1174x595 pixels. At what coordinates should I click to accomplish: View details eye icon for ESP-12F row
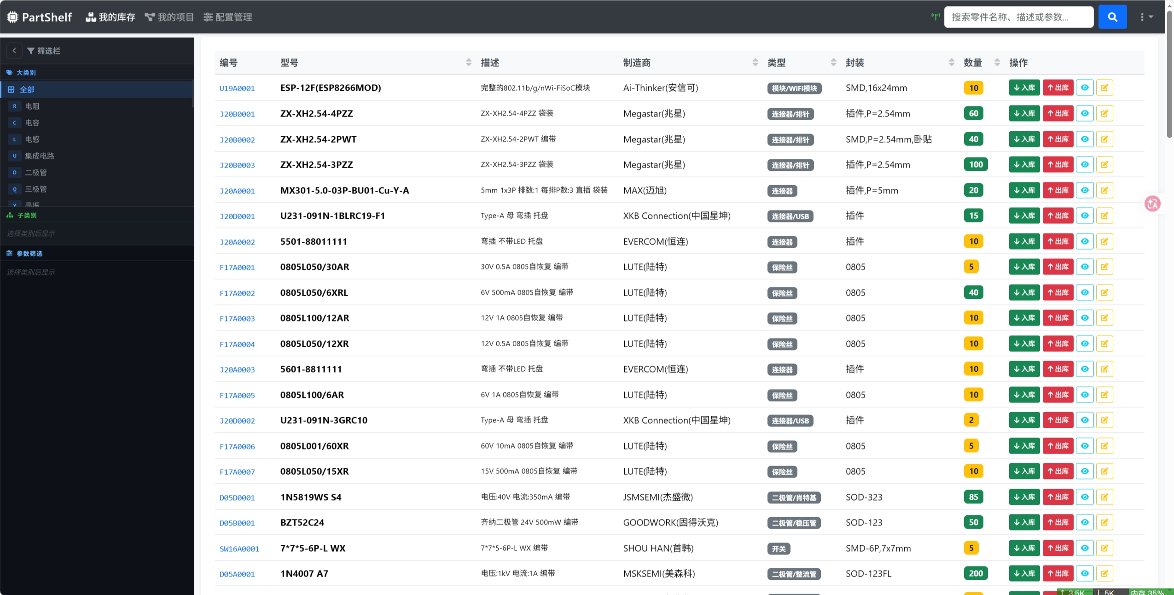tap(1084, 87)
